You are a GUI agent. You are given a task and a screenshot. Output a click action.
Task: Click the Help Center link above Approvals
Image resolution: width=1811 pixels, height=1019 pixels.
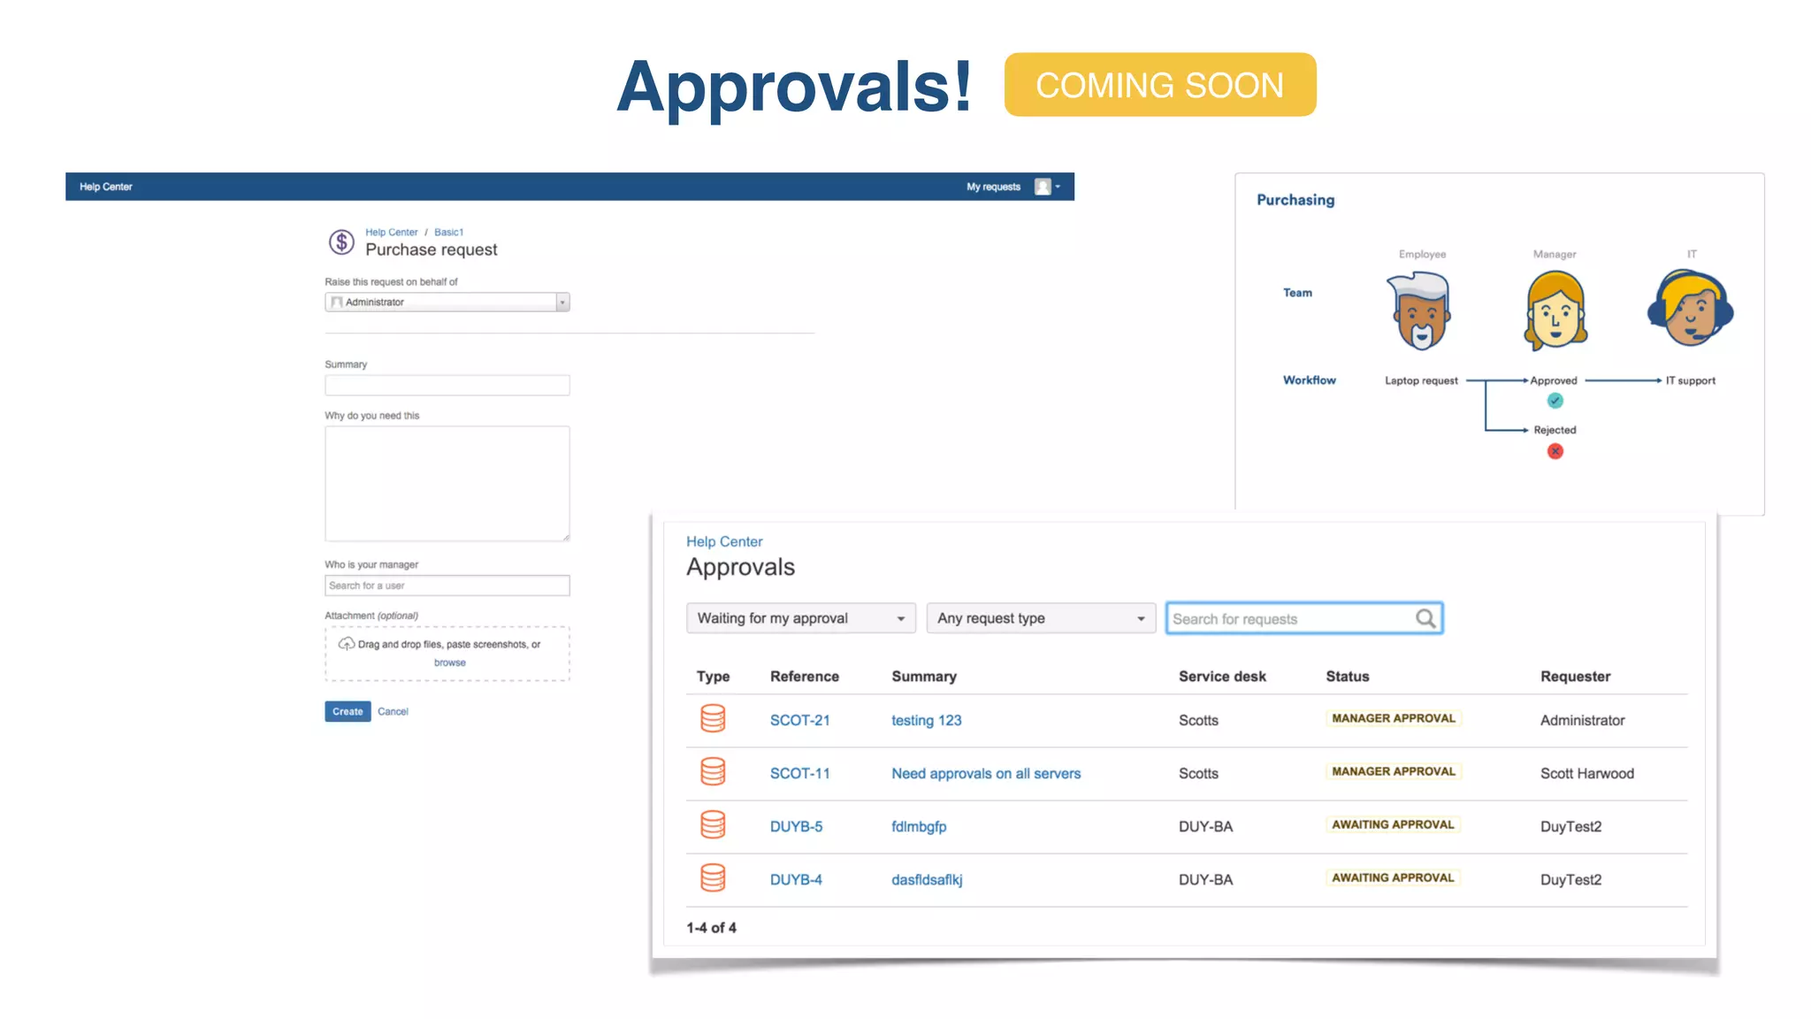click(724, 541)
